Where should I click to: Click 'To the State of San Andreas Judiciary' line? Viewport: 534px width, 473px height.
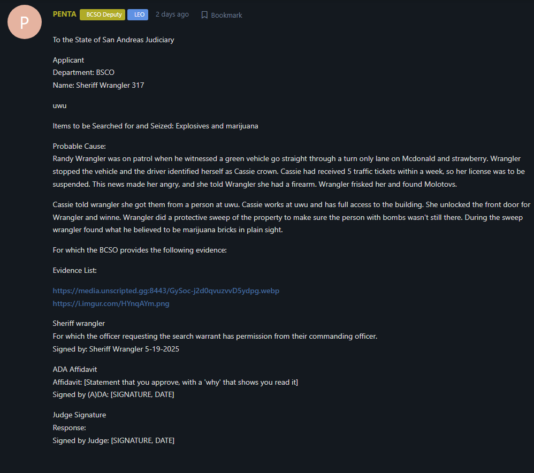point(113,40)
